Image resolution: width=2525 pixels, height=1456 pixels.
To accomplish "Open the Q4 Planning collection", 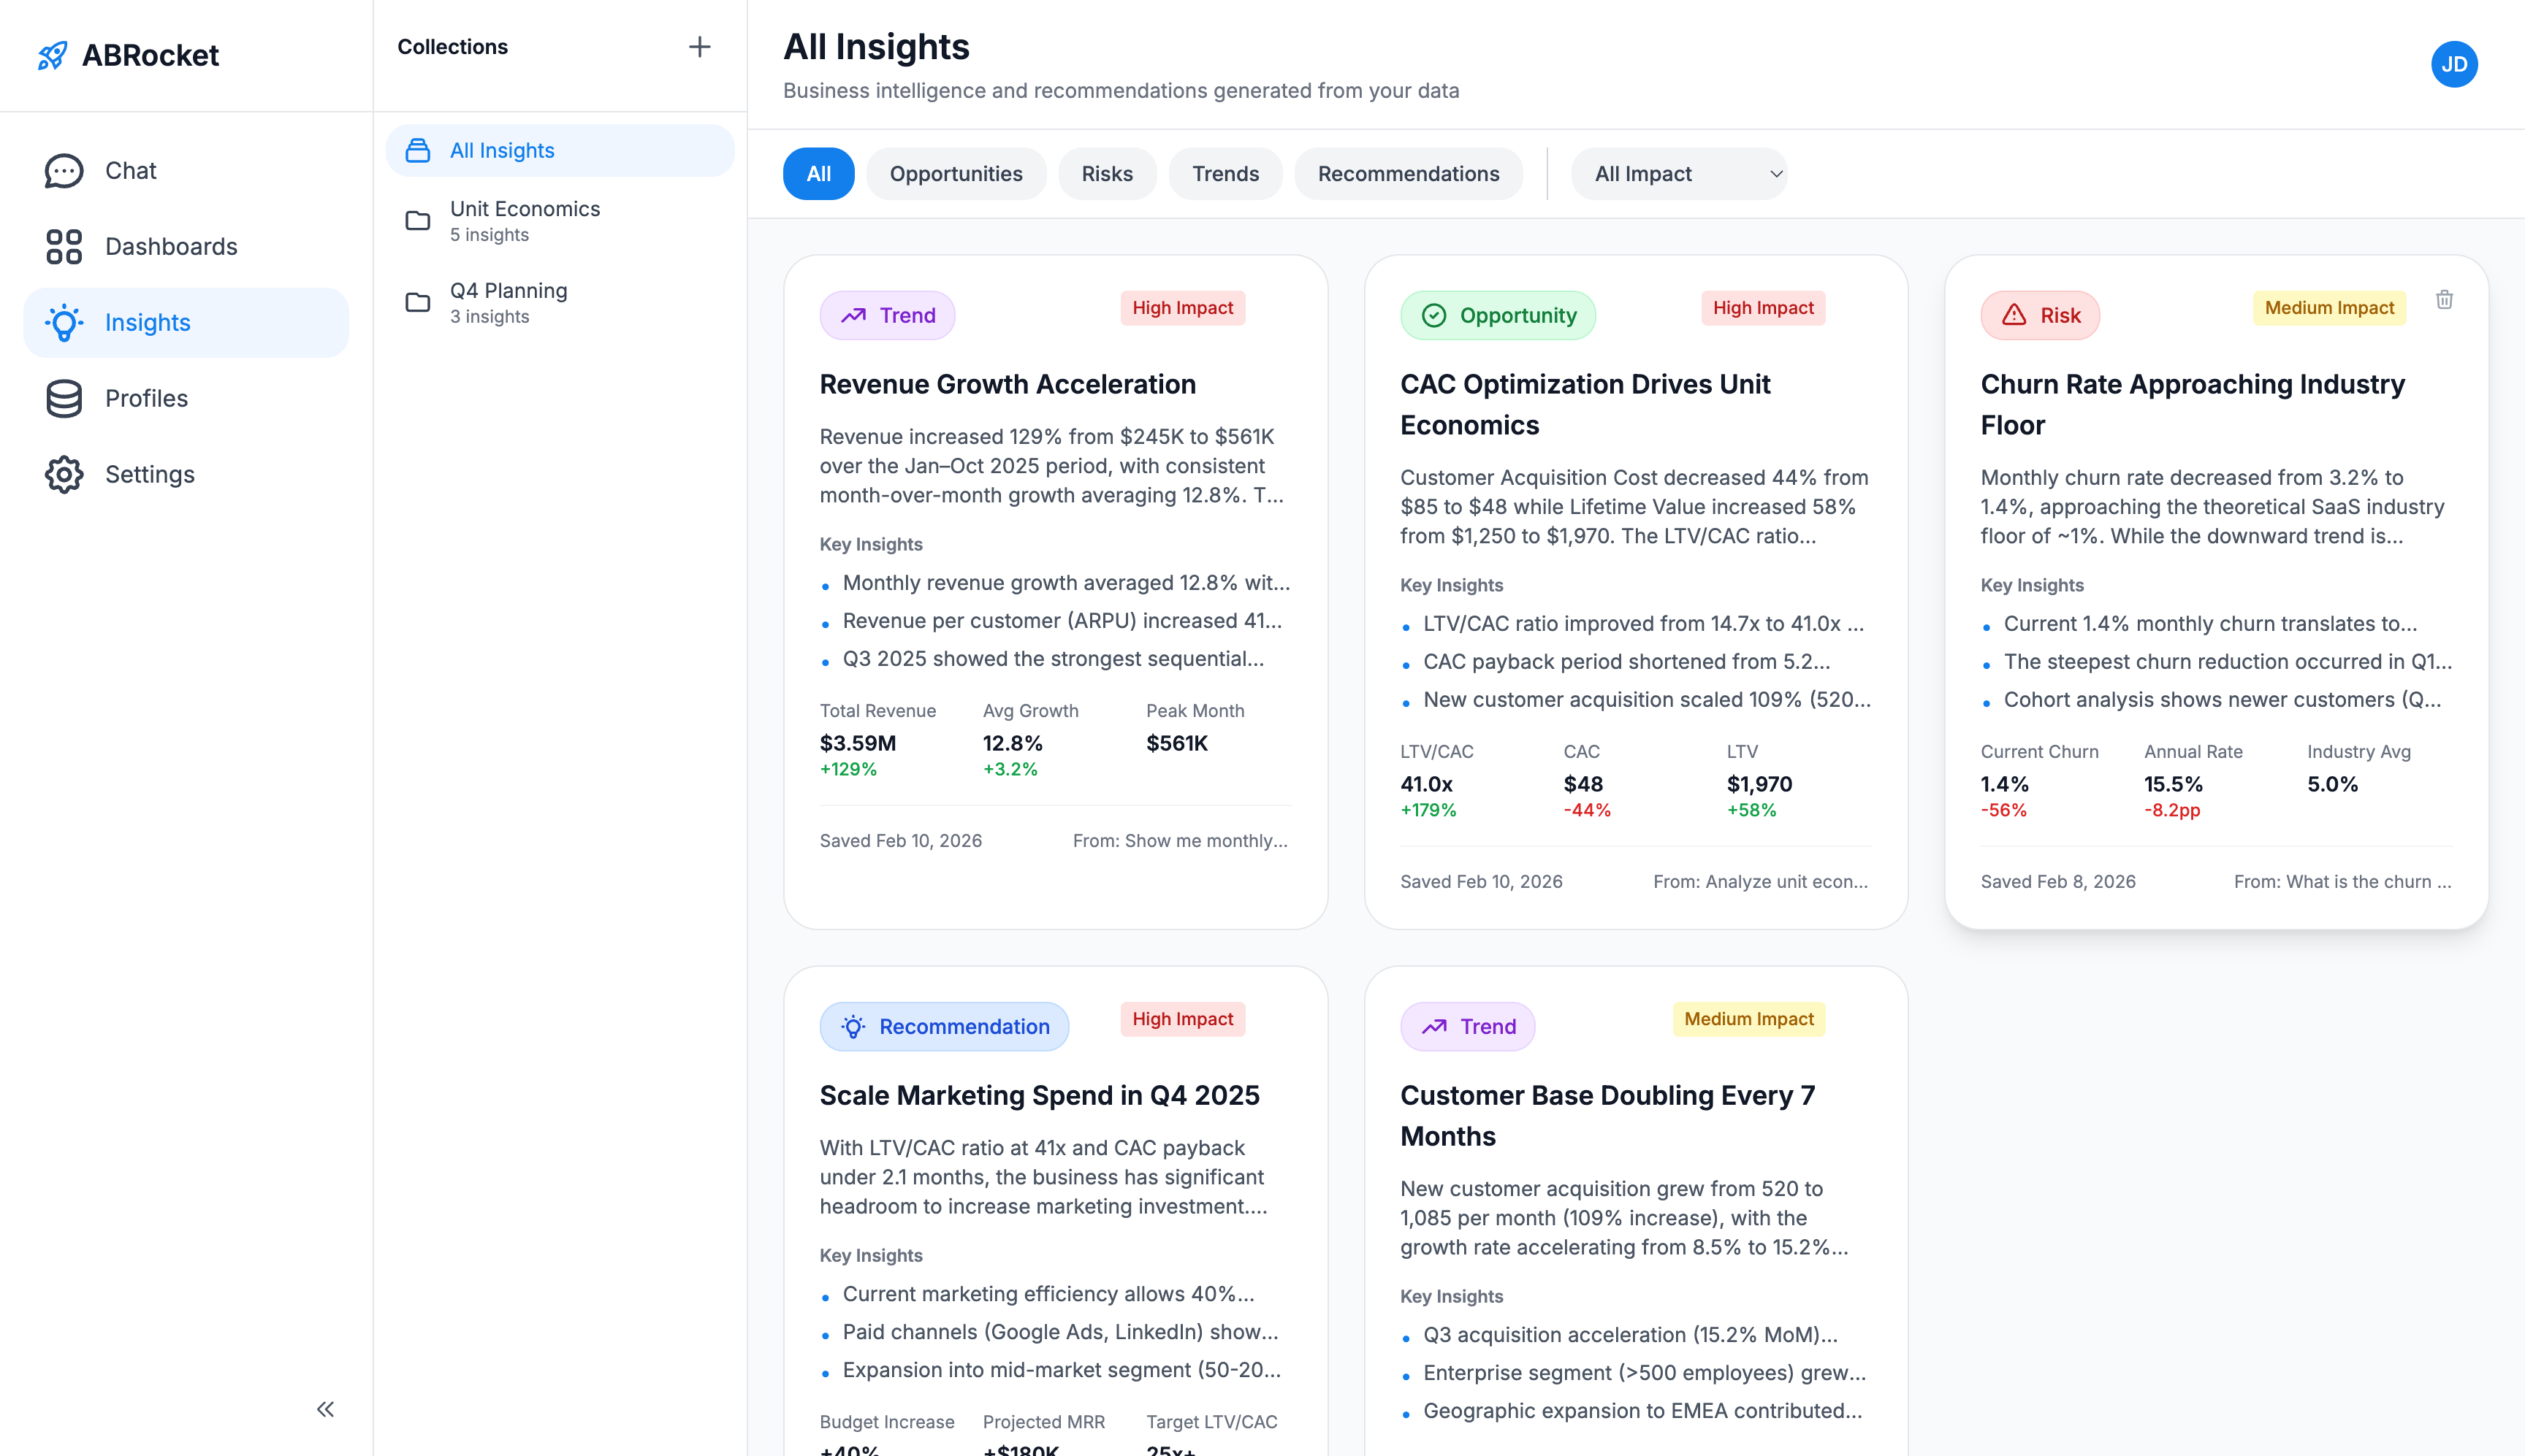I will tap(509, 301).
